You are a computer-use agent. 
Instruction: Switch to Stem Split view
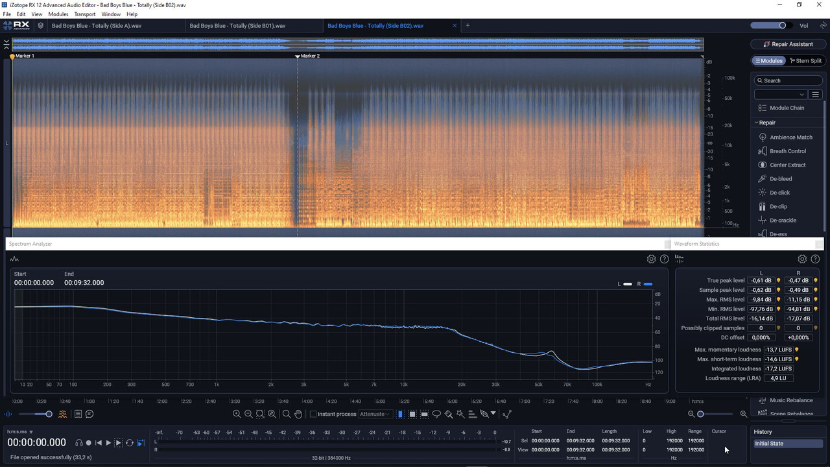pos(805,61)
